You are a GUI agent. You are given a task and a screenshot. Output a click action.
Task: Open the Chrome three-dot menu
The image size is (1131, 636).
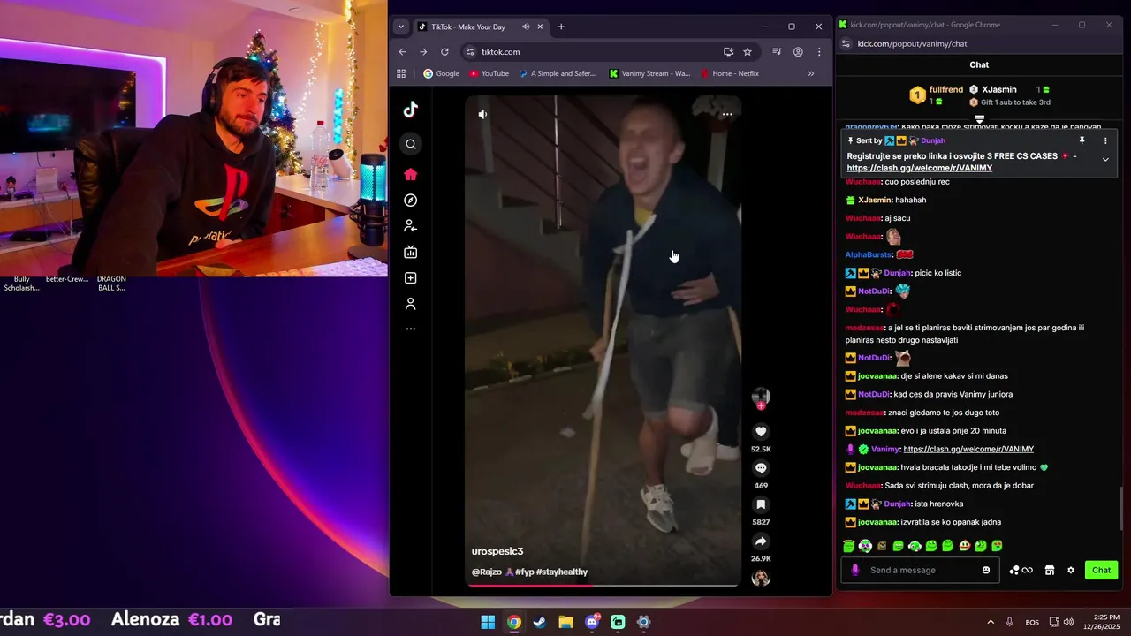click(x=819, y=52)
